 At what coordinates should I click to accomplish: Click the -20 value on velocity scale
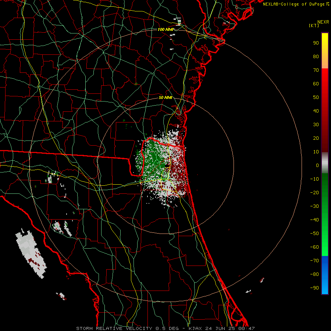(314, 193)
